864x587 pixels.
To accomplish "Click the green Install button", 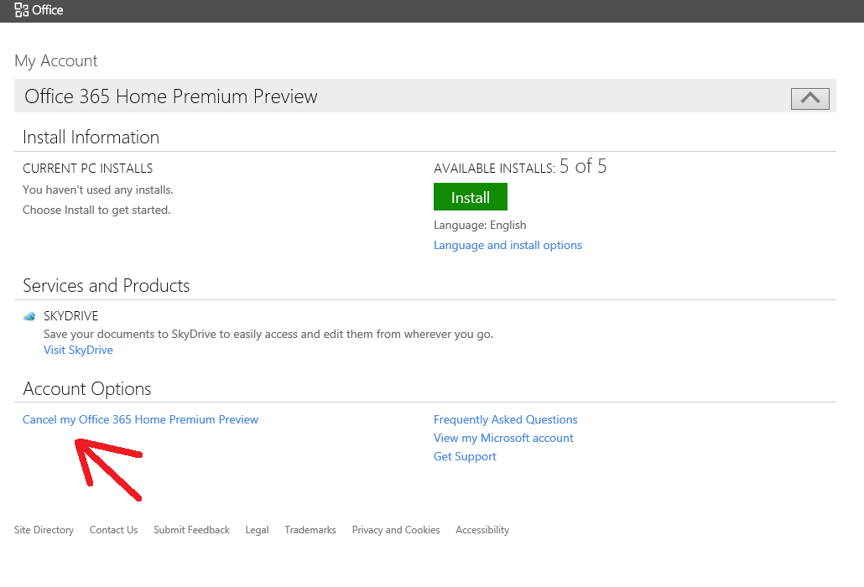I will (x=470, y=197).
